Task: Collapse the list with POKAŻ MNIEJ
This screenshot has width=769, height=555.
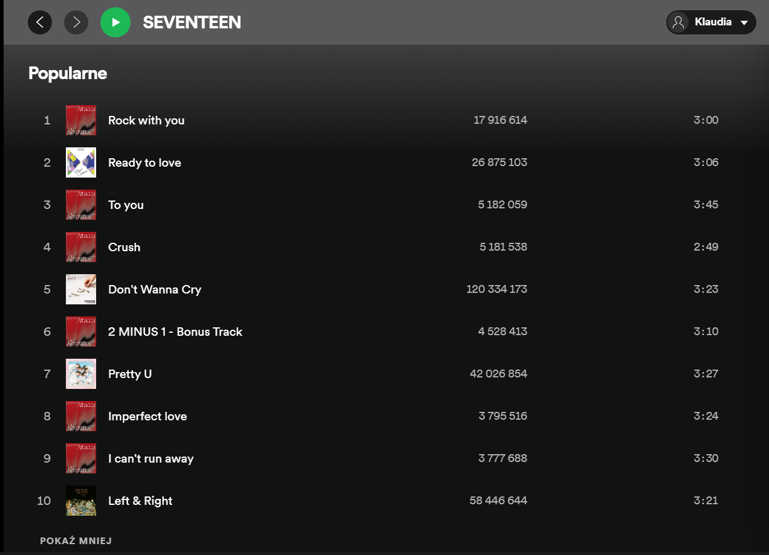Action: pos(76,541)
